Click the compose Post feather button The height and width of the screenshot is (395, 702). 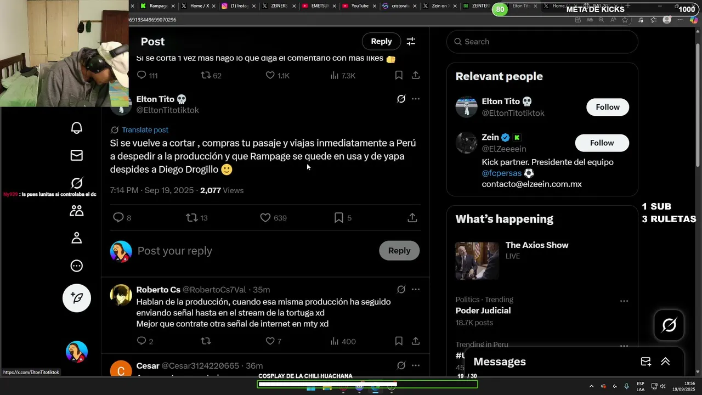[x=77, y=298]
